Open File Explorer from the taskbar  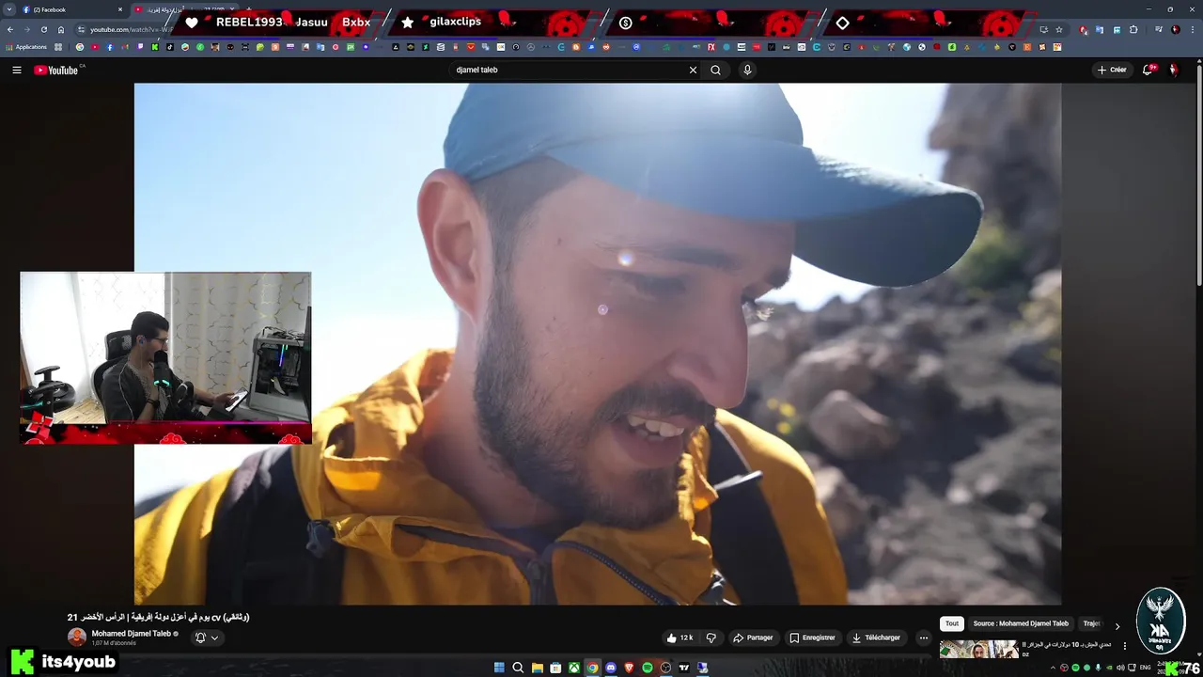click(x=538, y=668)
